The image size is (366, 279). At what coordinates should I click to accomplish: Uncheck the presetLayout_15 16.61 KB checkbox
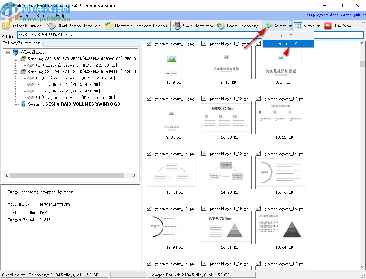[203, 209]
